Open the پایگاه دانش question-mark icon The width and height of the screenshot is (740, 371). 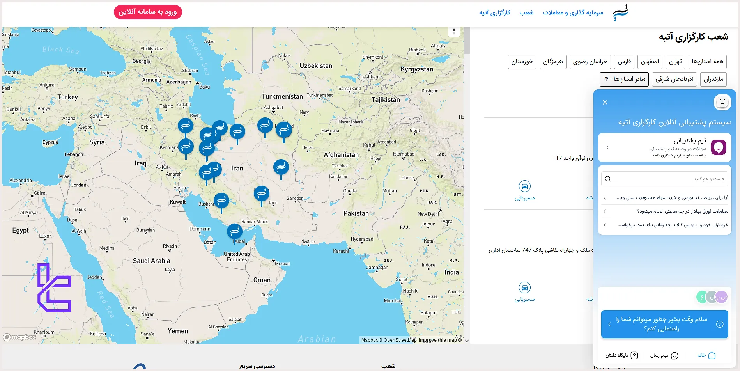click(634, 355)
